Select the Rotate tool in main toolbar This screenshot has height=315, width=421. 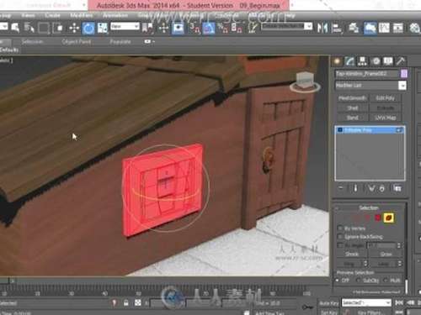(88, 29)
